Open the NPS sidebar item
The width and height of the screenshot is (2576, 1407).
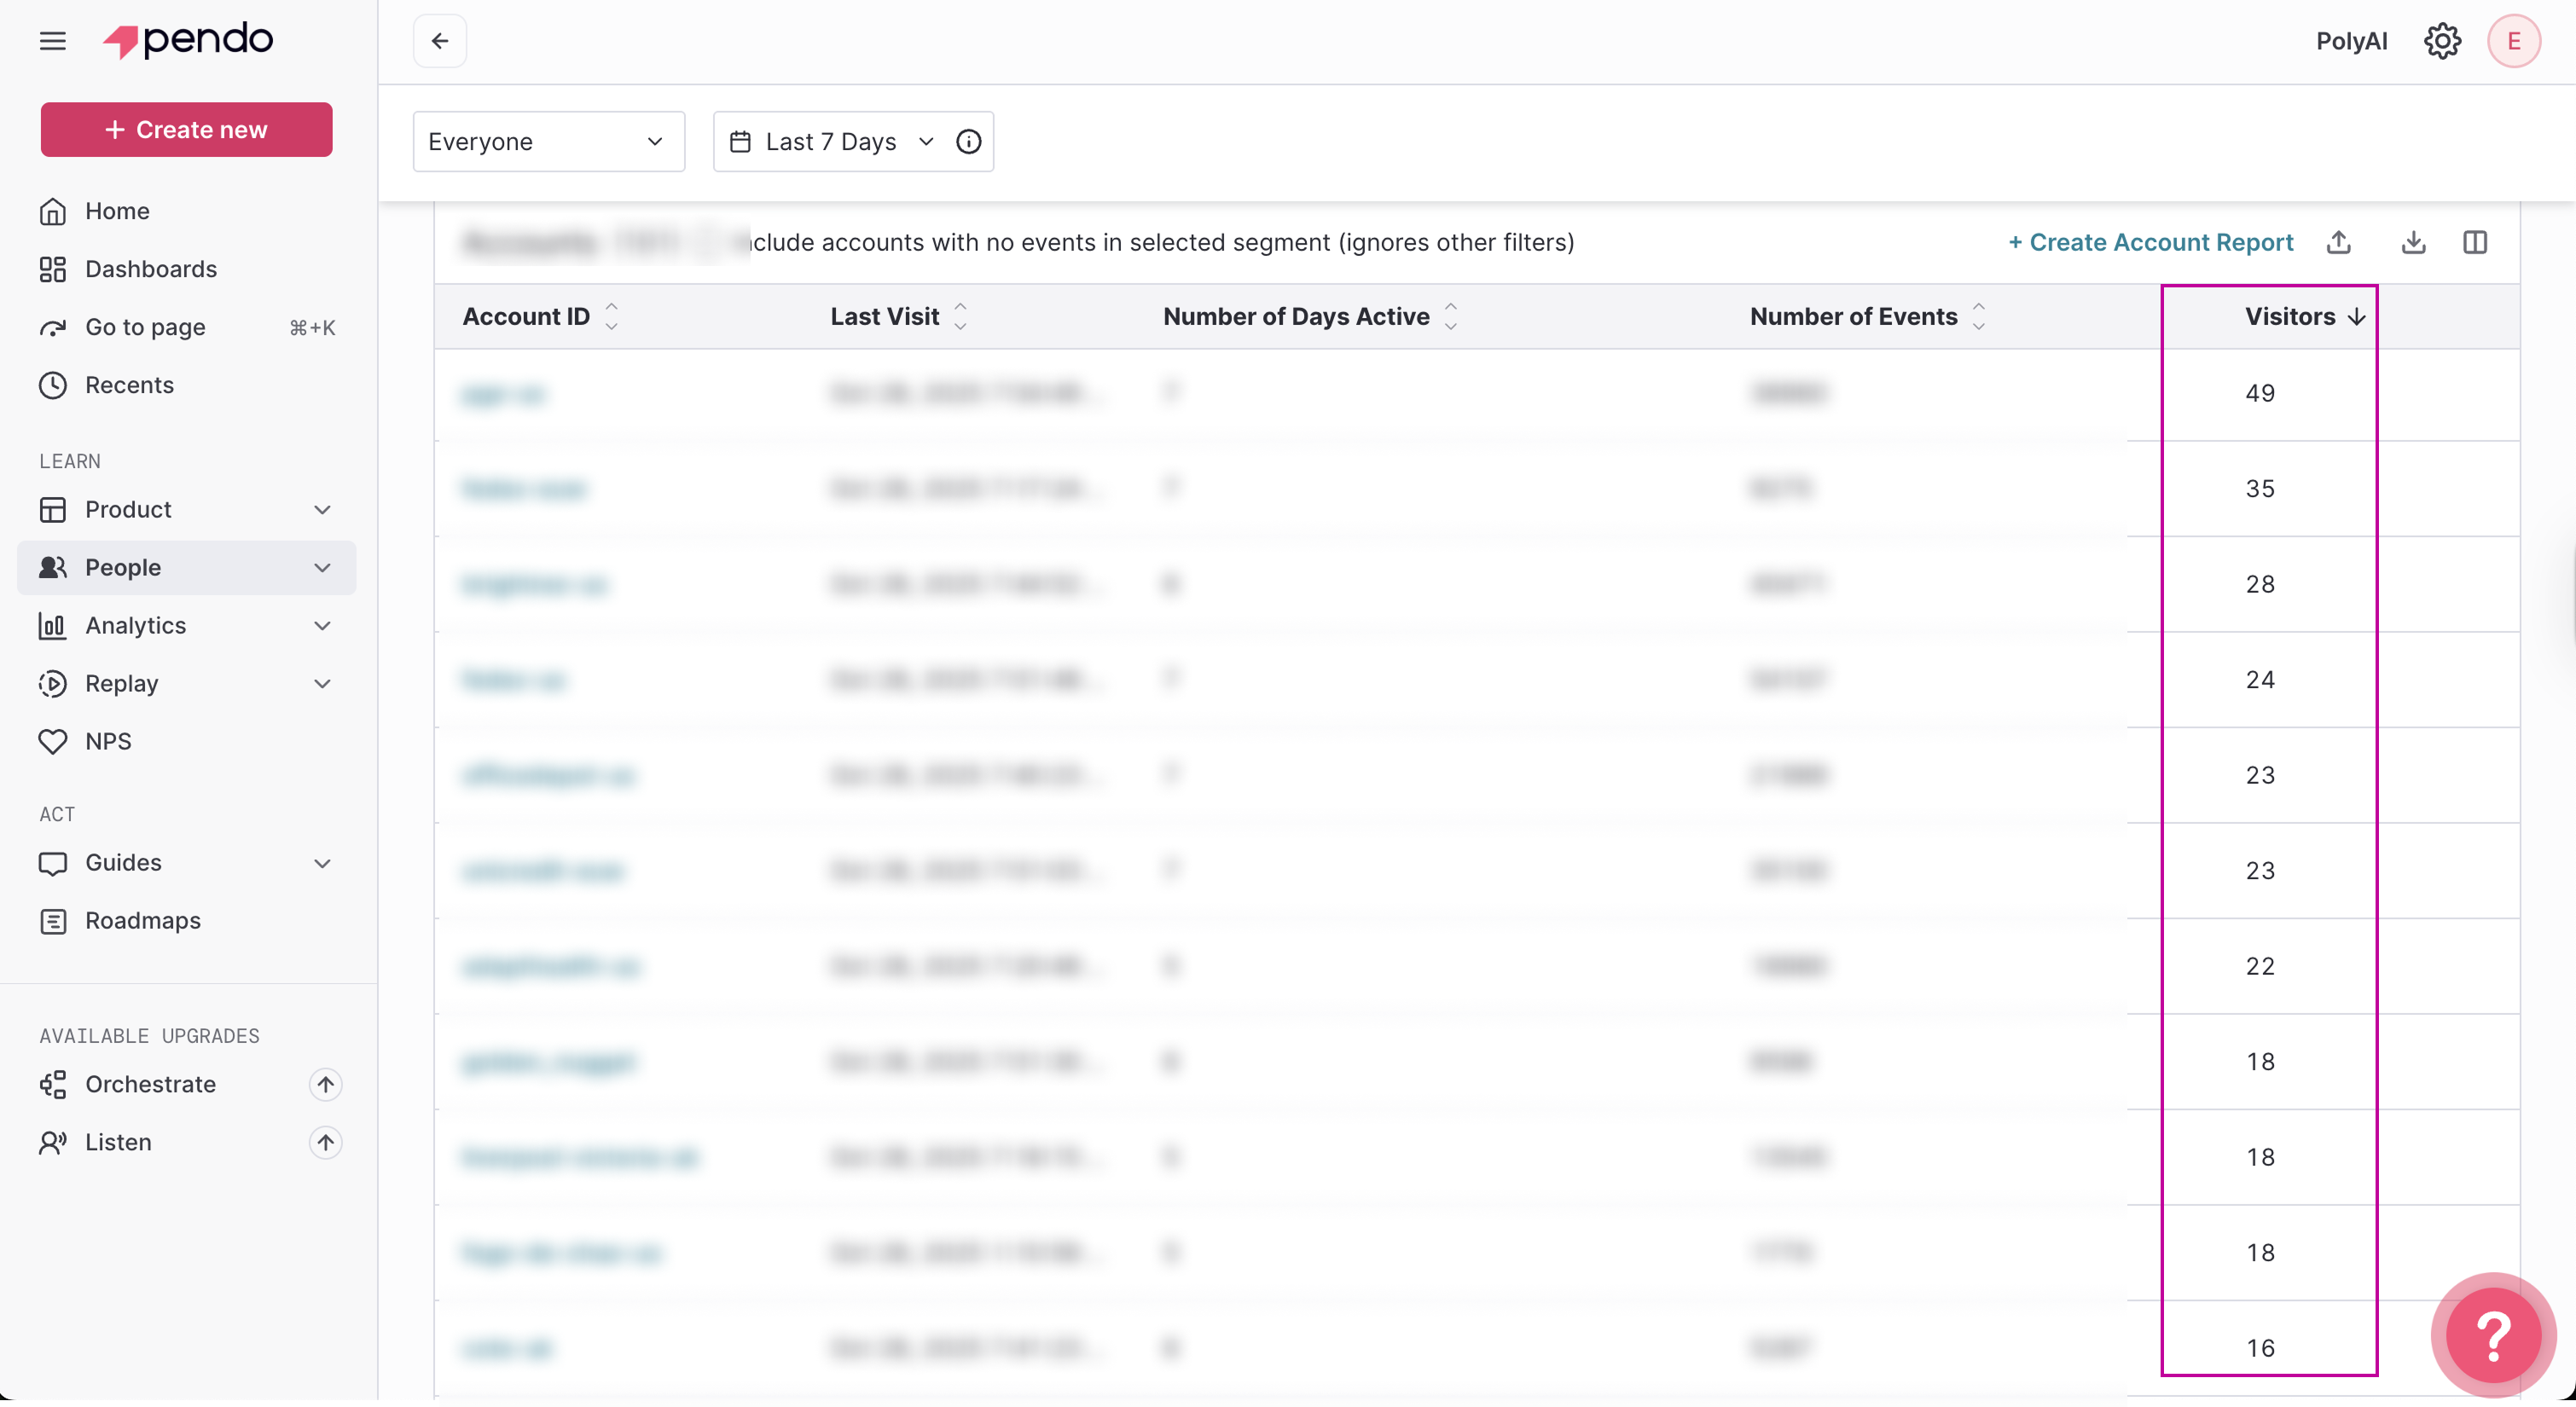pos(108,741)
